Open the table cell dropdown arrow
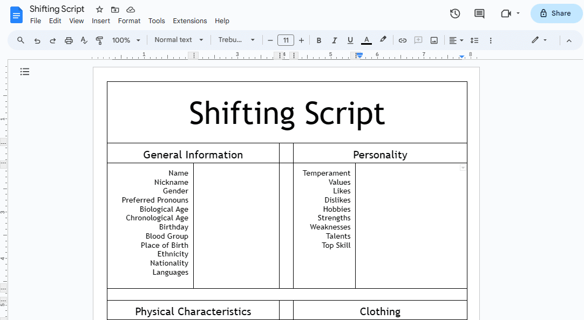This screenshot has width=584, height=320. pyautogui.click(x=463, y=168)
